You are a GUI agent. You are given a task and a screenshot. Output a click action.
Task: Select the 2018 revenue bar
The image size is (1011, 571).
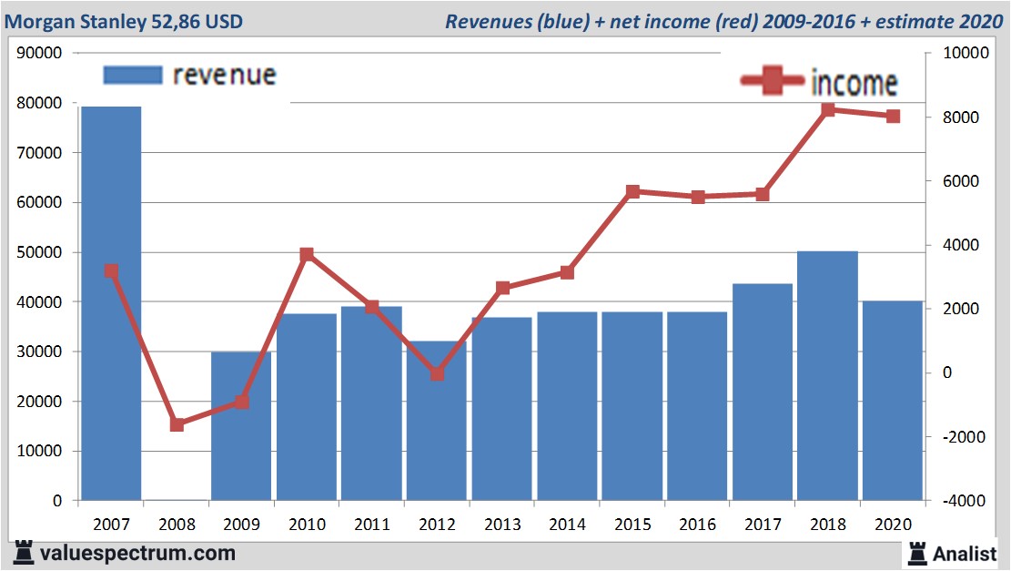(x=827, y=375)
